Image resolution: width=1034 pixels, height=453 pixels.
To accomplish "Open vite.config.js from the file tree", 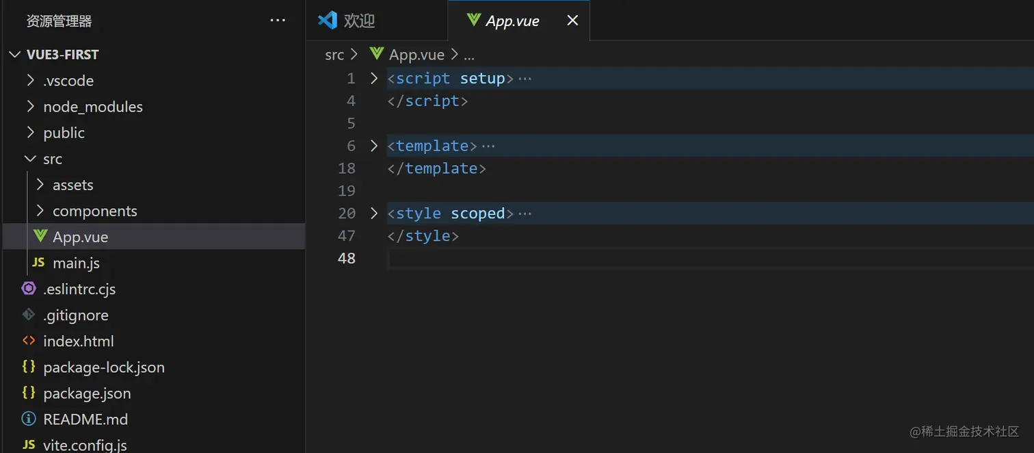I will [x=85, y=444].
